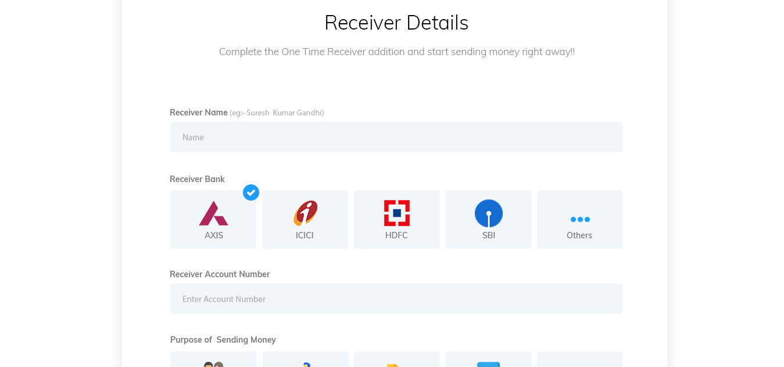Click the Receiver Account Number label

tap(220, 274)
